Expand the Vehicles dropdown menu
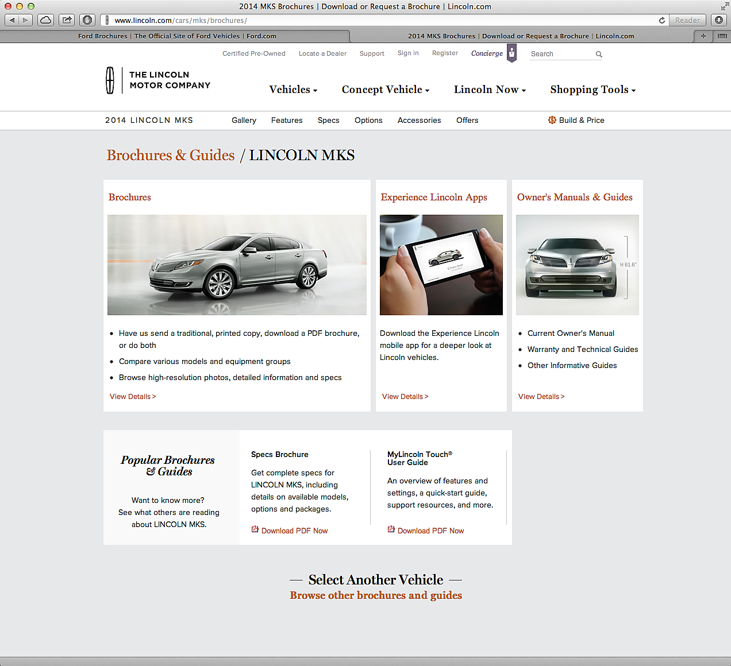The width and height of the screenshot is (731, 666). click(x=293, y=90)
